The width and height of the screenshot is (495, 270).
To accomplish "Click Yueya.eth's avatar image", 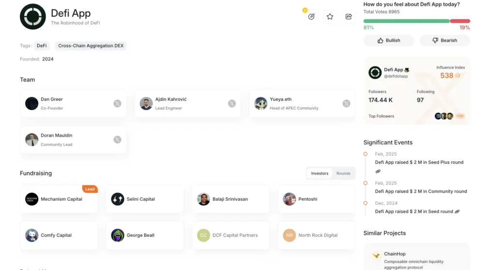I will pyautogui.click(x=261, y=103).
